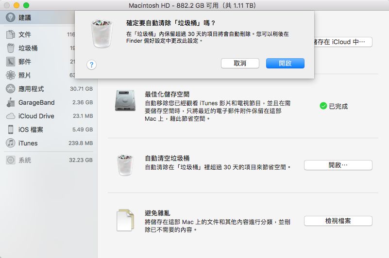Click the 239.8 MB size value
The image size is (389, 258).
point(81,143)
